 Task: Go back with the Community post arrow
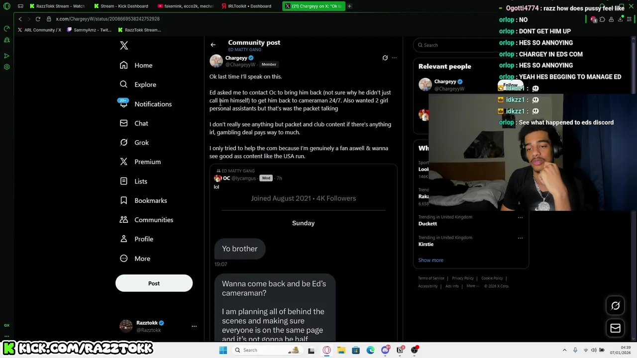point(213,45)
